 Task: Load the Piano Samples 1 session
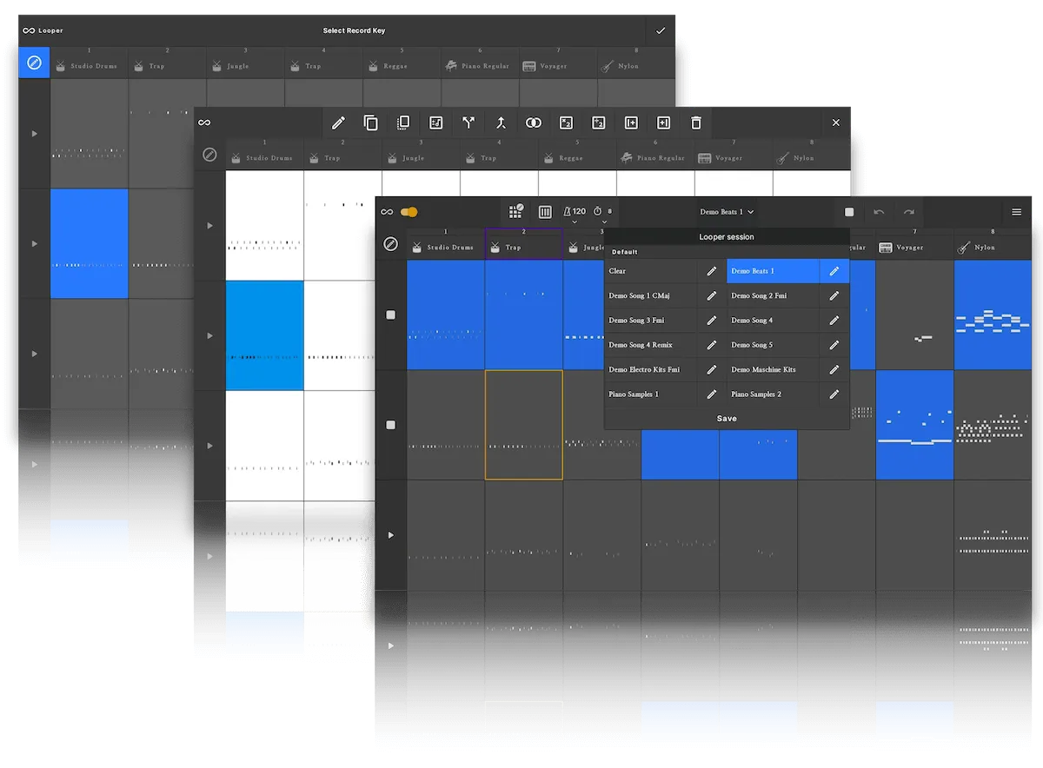point(652,394)
